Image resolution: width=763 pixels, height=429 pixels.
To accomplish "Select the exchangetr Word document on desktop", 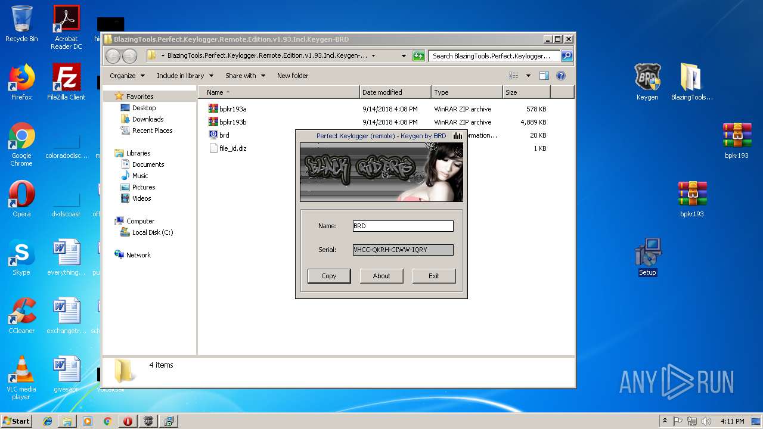I will [x=66, y=316].
